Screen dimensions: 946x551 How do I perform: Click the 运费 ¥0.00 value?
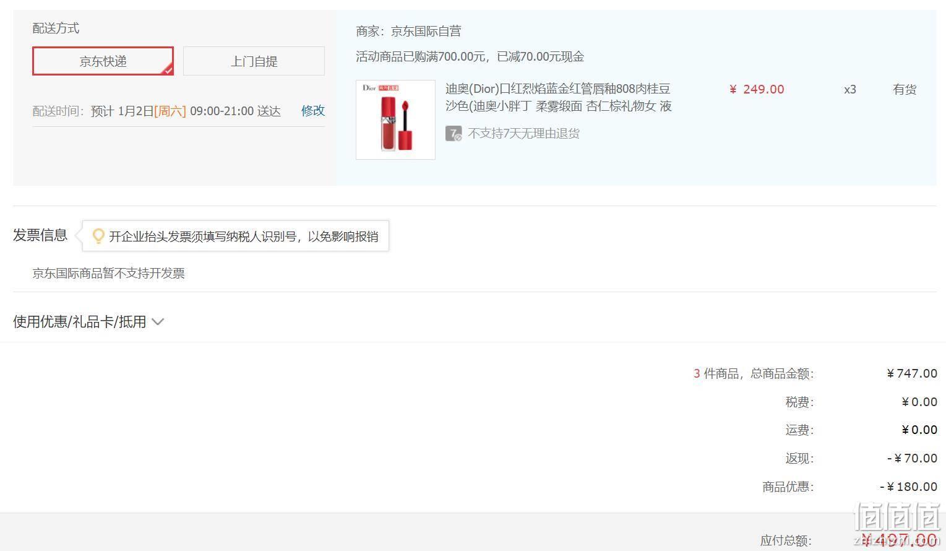(919, 430)
